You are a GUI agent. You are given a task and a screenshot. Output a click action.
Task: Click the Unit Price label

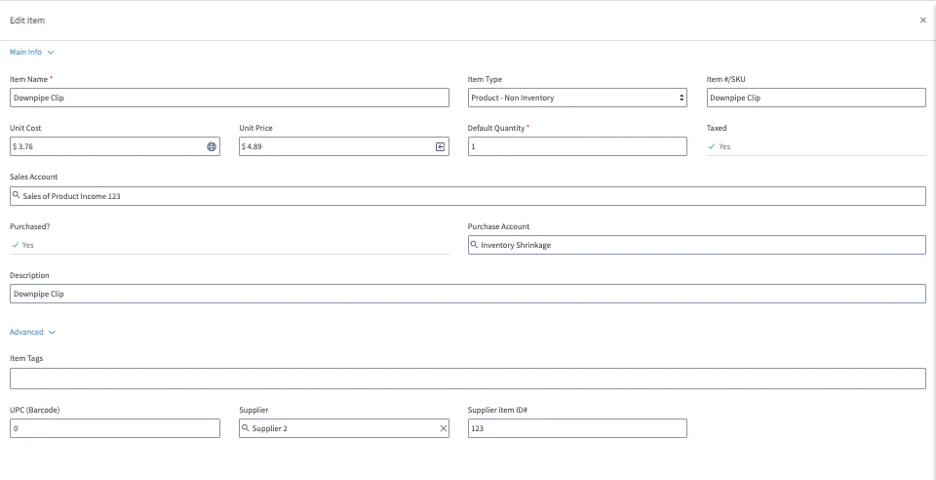(x=255, y=128)
